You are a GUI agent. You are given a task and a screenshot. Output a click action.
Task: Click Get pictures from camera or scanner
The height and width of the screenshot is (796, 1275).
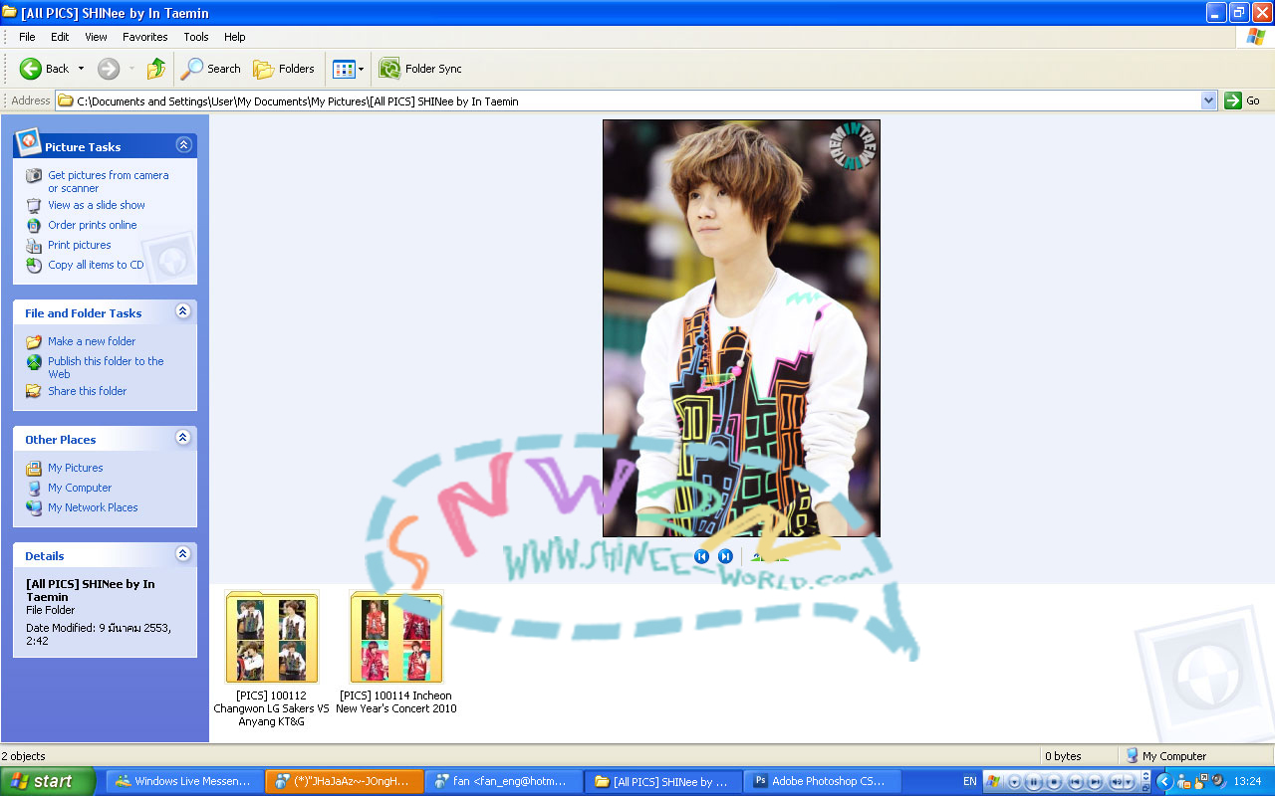coord(109,181)
